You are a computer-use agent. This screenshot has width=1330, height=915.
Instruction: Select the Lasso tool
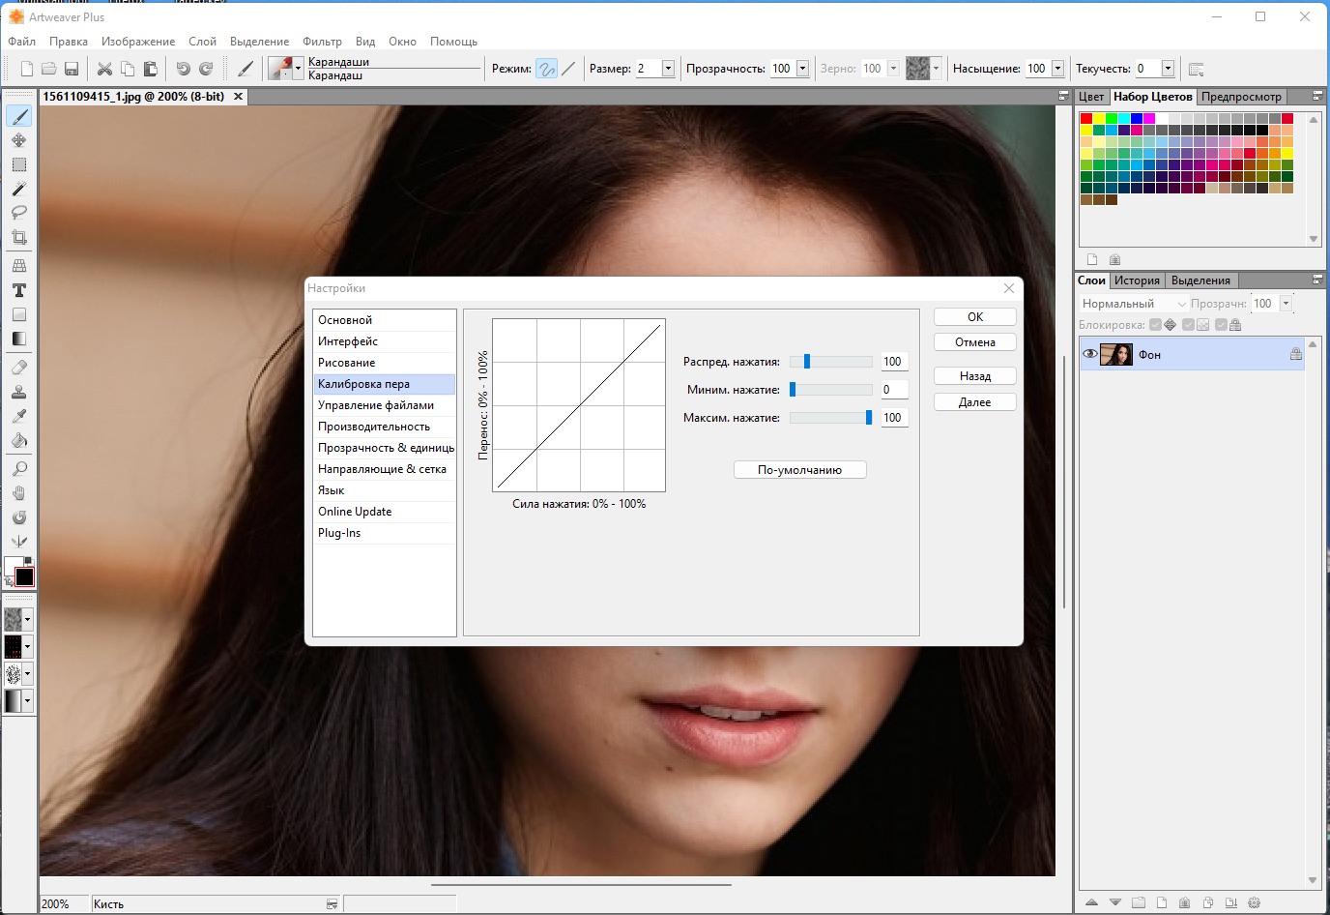point(18,213)
